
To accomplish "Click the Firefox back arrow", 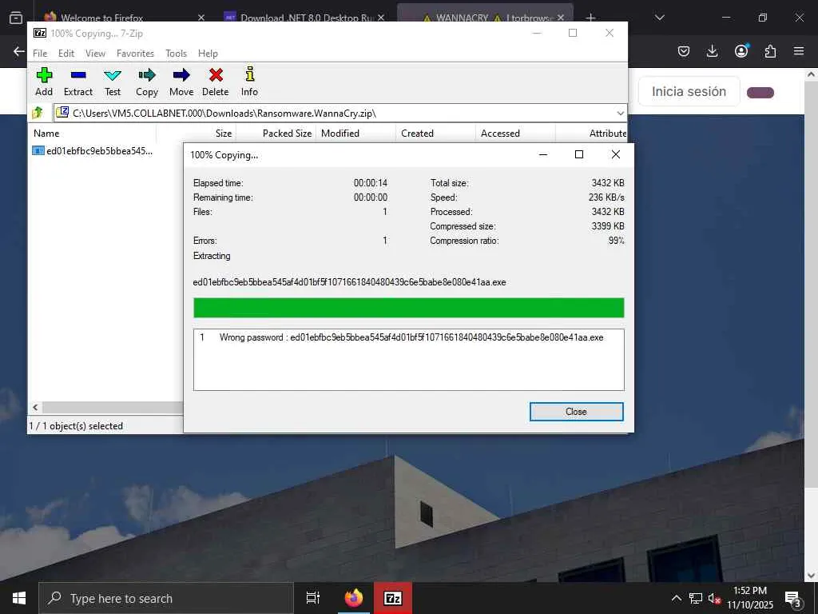I will pyautogui.click(x=19, y=51).
